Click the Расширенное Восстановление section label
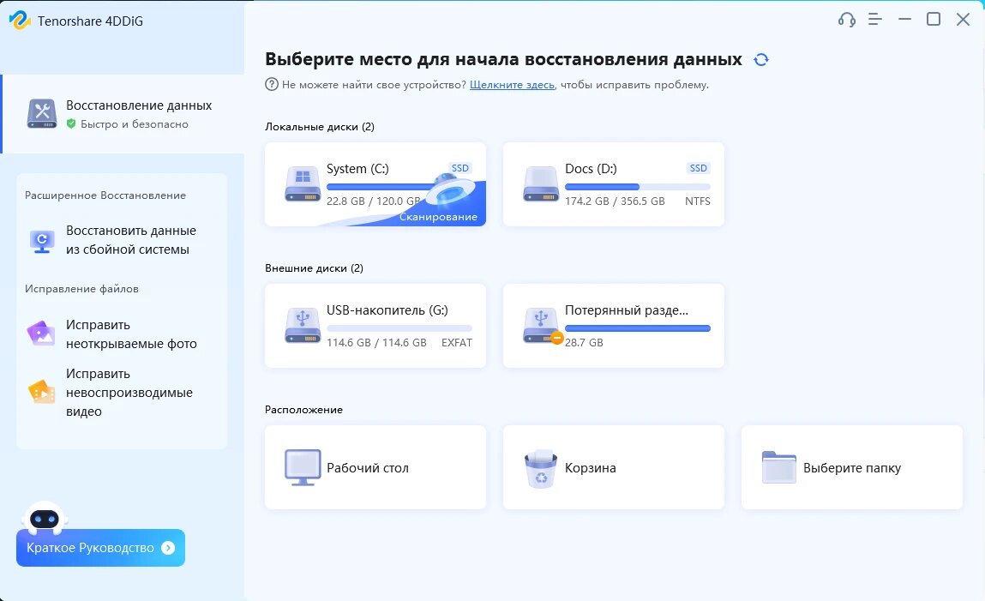The image size is (985, 601). (x=105, y=195)
